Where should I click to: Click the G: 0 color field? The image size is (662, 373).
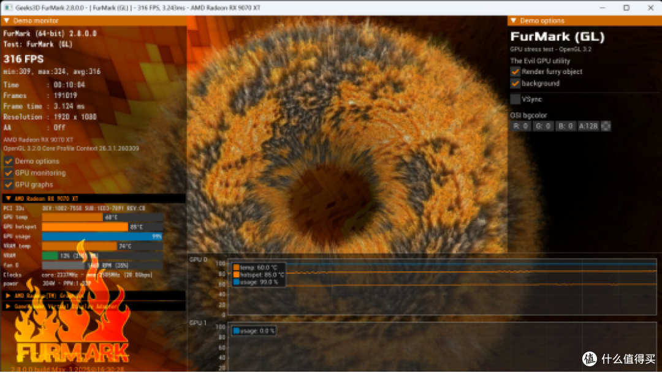click(x=543, y=126)
